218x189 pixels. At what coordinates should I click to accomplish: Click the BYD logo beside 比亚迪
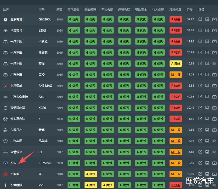click(5, 174)
